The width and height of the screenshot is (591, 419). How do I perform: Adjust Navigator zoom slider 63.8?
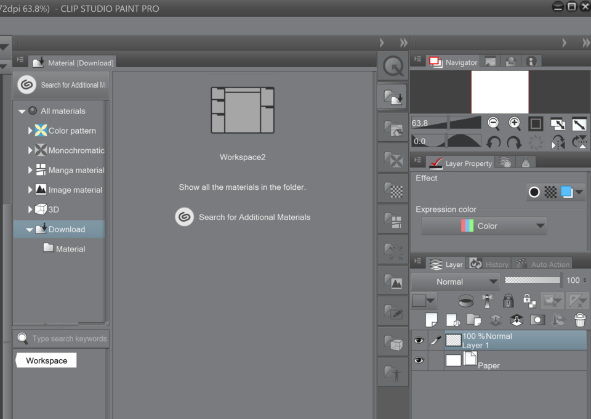tap(446, 123)
